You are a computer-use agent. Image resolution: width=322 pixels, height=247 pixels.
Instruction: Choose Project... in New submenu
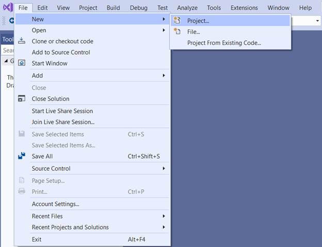click(x=230, y=21)
